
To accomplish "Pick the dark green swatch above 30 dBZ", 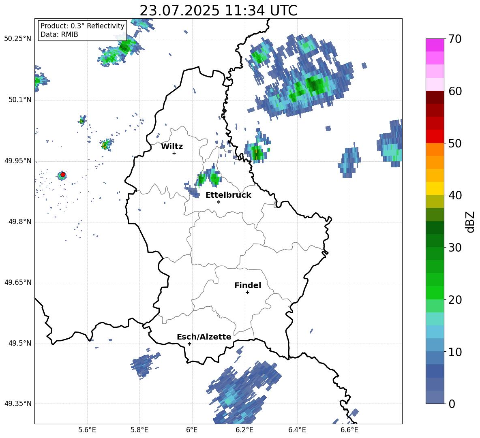I will click(x=435, y=240).
